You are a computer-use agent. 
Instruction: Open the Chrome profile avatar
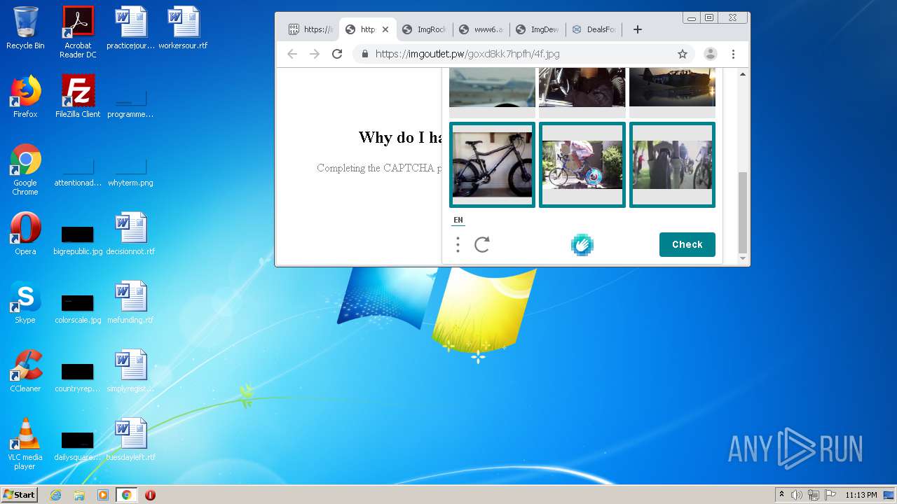[x=710, y=54]
